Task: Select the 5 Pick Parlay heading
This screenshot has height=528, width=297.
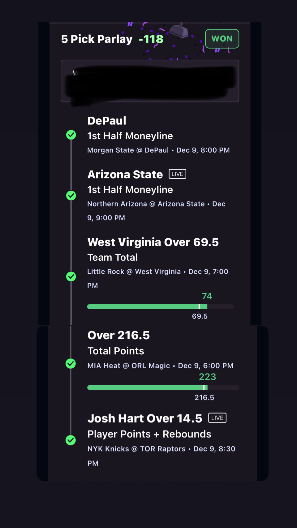Action: [x=97, y=39]
